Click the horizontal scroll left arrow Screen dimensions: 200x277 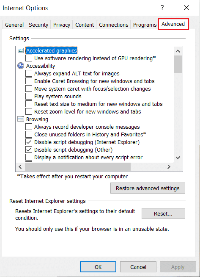tap(20, 166)
